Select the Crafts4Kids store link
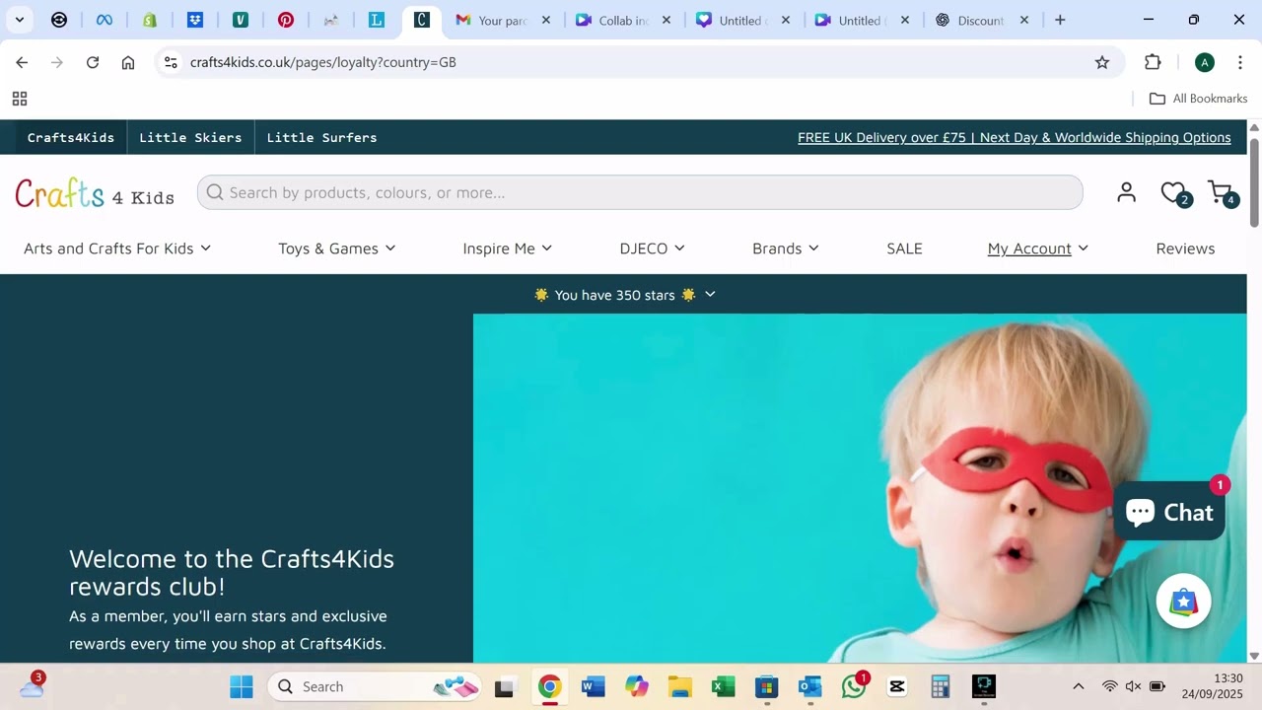 pos(71,137)
